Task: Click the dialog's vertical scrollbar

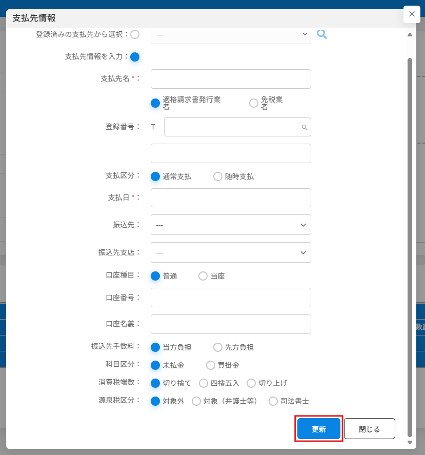Action: coord(409,231)
